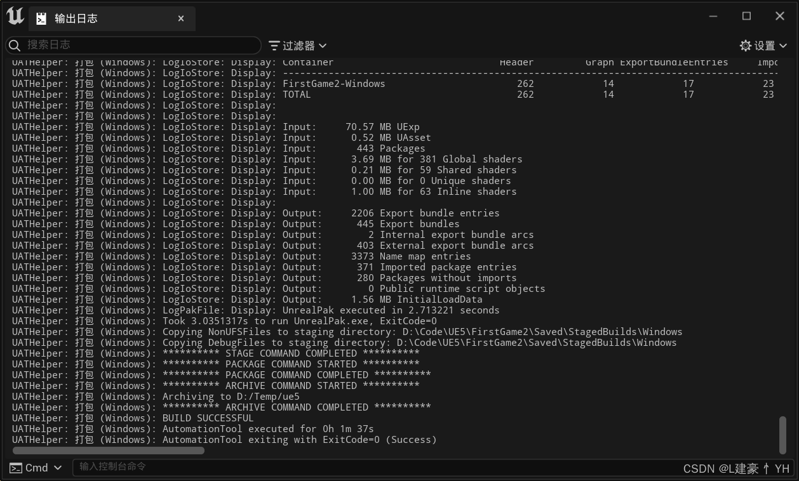Click the Archiving to D:/Temp/ue5 line
Image resolution: width=799 pixels, height=481 pixels.
[x=156, y=397]
